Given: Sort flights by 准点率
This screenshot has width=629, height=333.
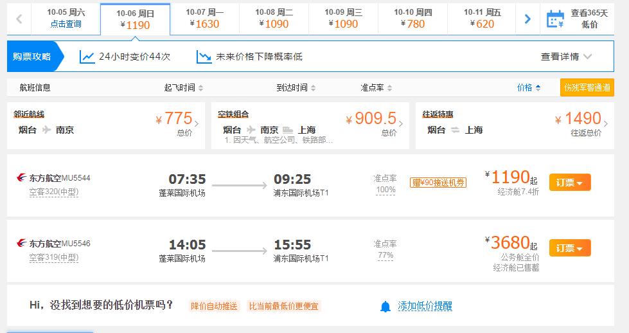Looking at the screenshot, I should (377, 87).
